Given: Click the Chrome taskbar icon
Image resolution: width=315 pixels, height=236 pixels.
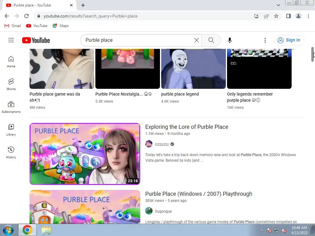Looking at the screenshot, I should 27,230.
